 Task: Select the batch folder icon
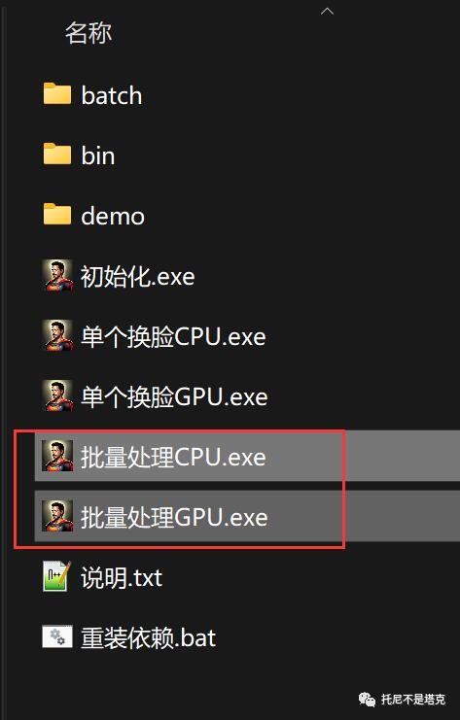point(57,93)
